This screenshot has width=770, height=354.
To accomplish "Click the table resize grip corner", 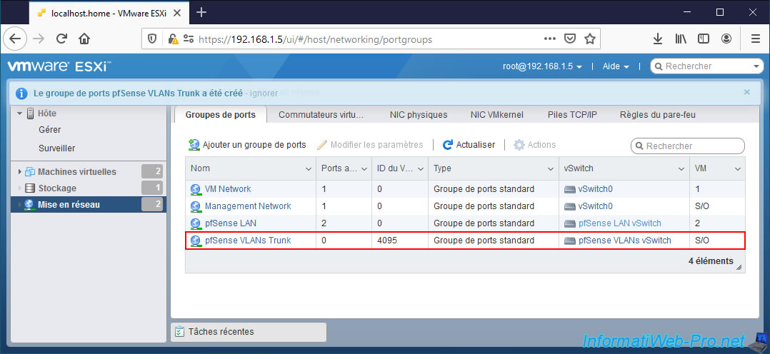I will point(739,268).
